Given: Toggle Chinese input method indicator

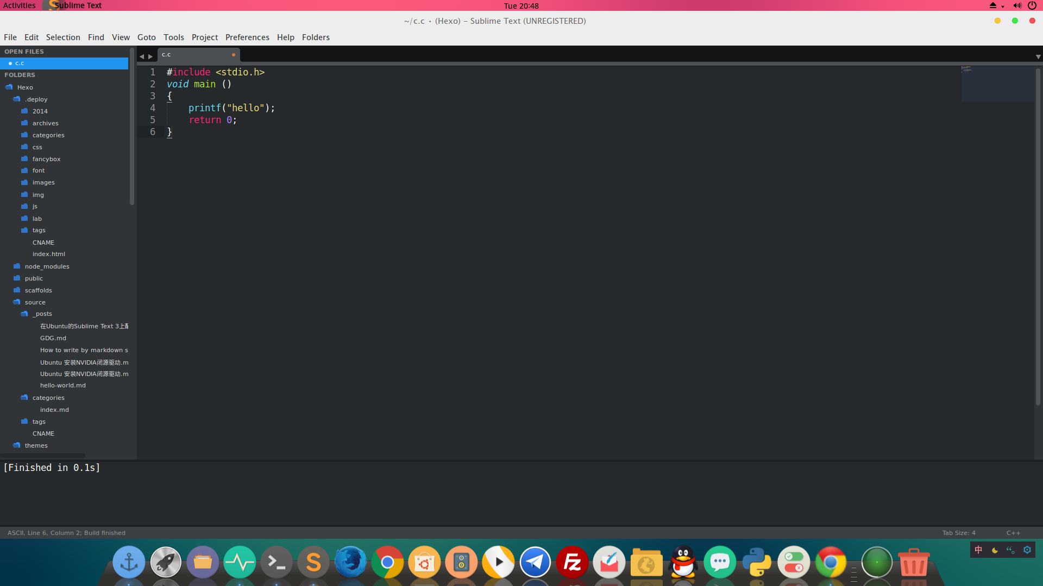Looking at the screenshot, I should [978, 550].
